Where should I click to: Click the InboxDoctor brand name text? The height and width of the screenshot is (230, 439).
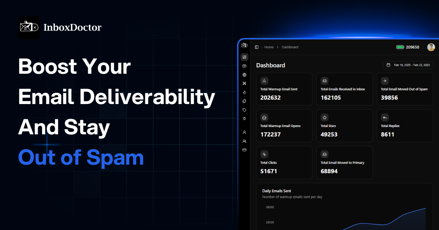72,27
